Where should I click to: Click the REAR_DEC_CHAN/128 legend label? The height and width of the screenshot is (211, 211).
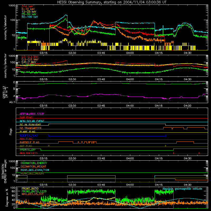pos(35,170)
